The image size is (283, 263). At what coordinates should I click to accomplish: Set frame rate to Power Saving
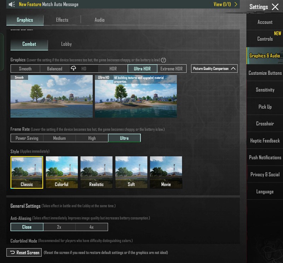(x=27, y=138)
